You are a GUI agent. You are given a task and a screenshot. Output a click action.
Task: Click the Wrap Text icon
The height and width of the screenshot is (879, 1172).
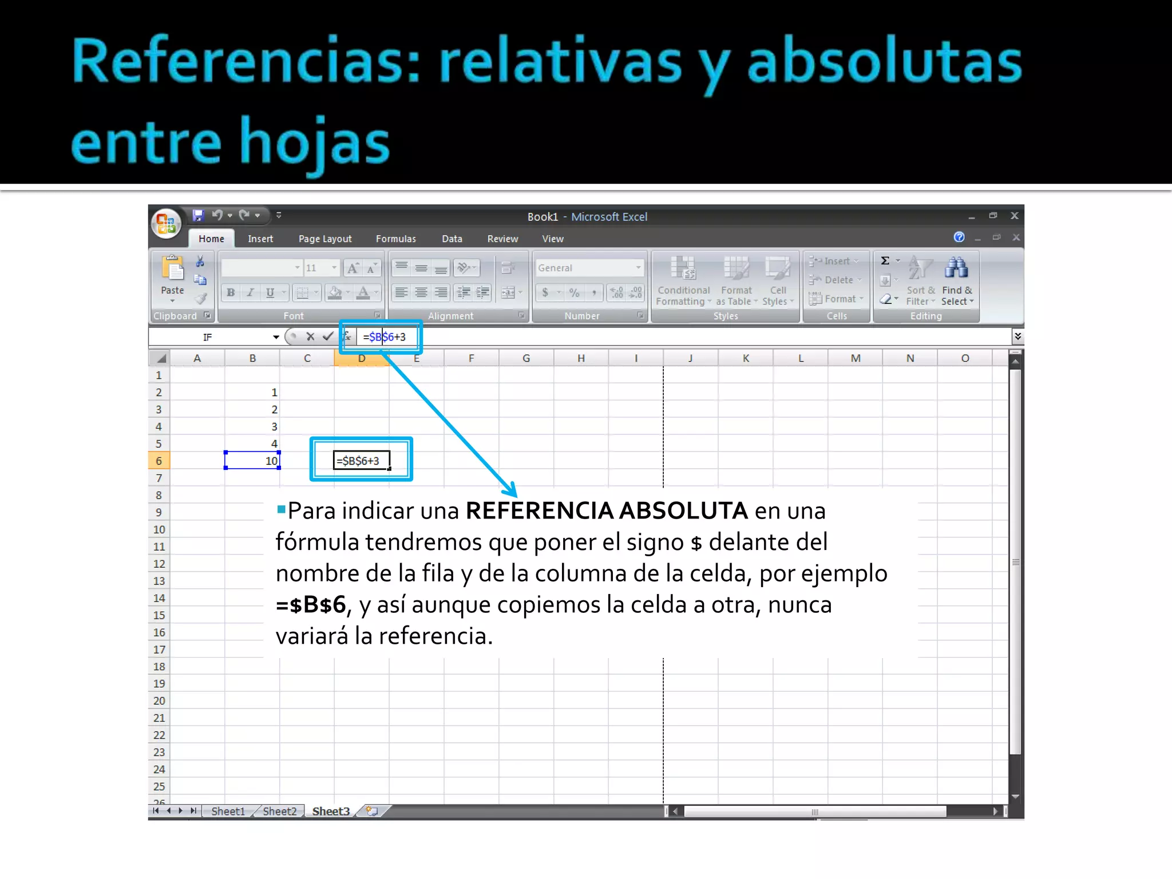pos(507,268)
